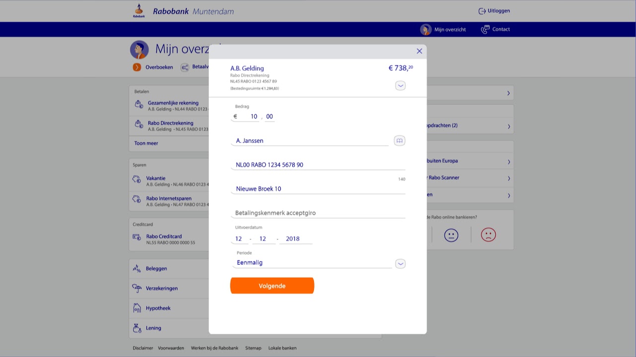Click the Uitloggen logout icon

click(x=481, y=11)
